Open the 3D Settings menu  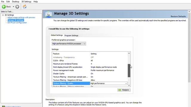(x=26, y=1)
